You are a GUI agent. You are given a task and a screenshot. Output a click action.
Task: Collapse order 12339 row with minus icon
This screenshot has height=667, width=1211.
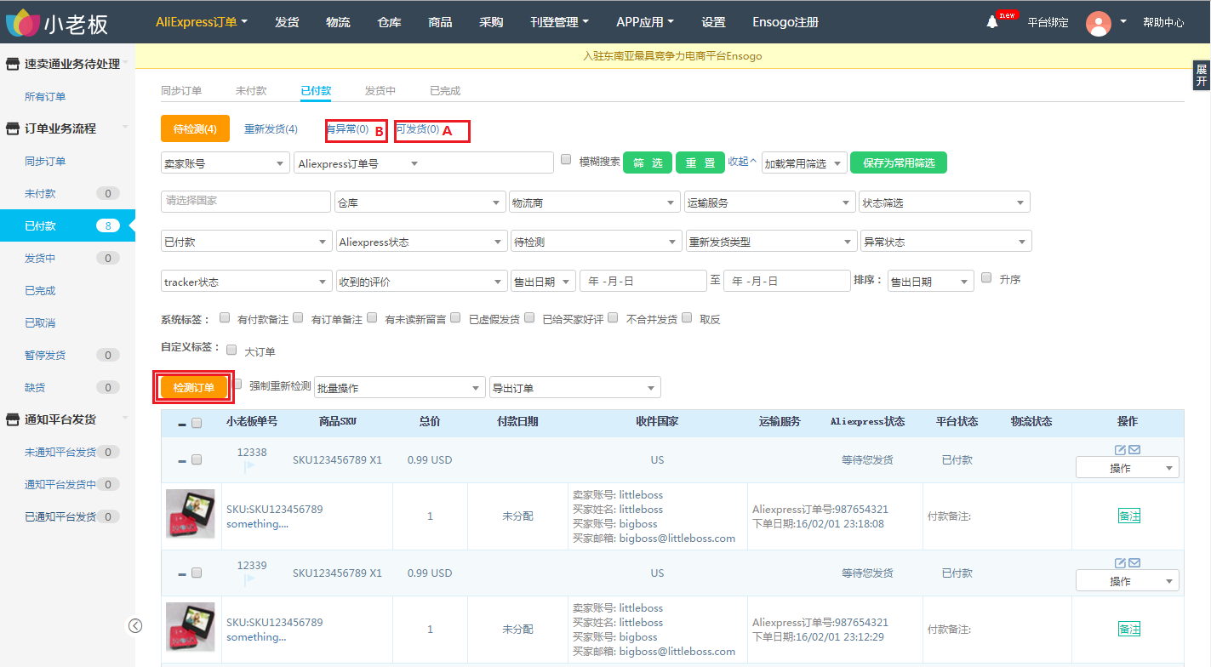pyautogui.click(x=182, y=573)
